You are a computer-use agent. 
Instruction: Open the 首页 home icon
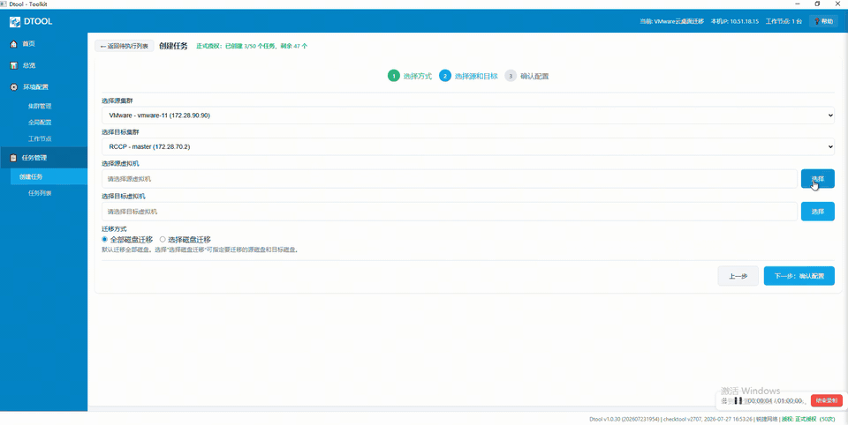coord(14,44)
